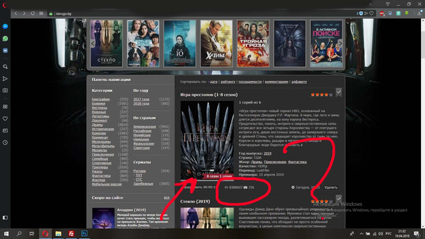Viewport: 425px width, 239px height.
Task: Go forward to the next page
Action: (24, 13)
